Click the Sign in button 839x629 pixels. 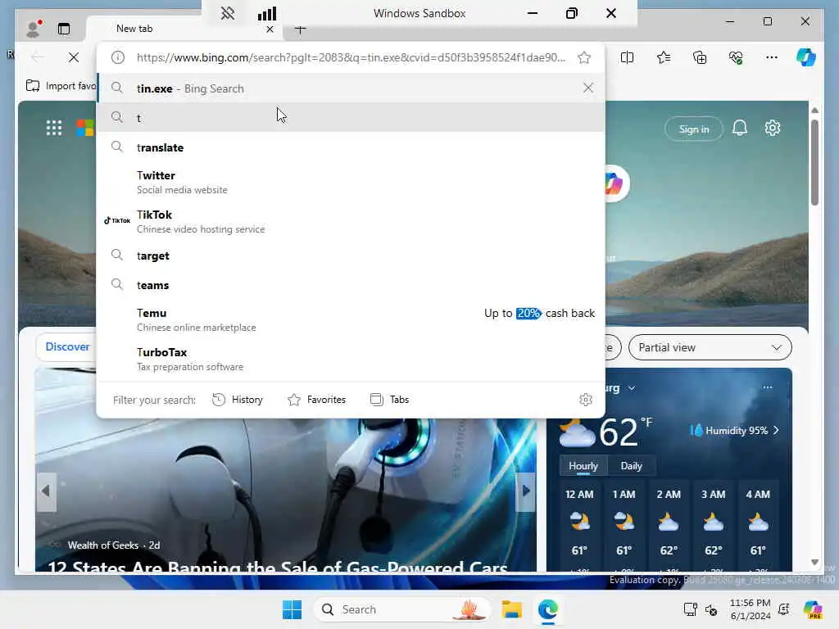(693, 129)
